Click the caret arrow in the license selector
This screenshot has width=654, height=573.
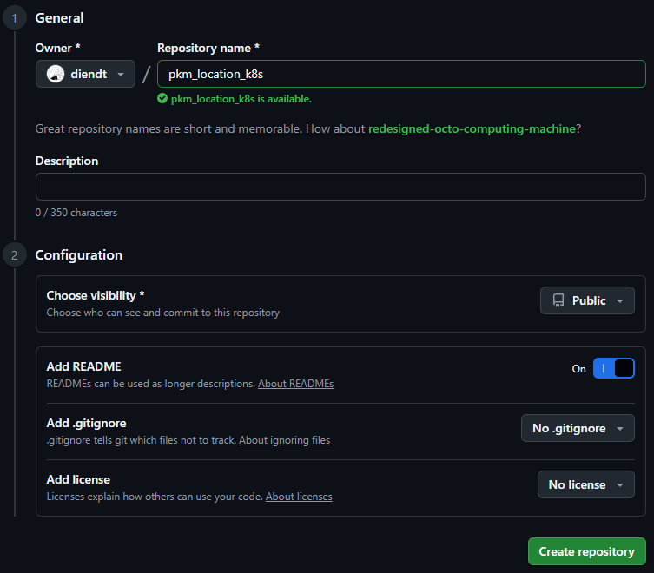point(619,484)
